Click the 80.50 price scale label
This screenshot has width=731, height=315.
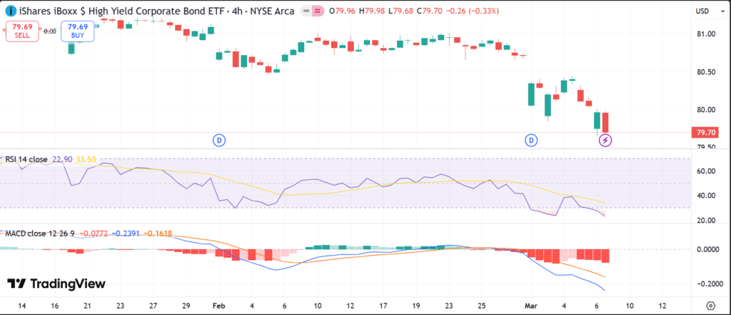pos(706,72)
